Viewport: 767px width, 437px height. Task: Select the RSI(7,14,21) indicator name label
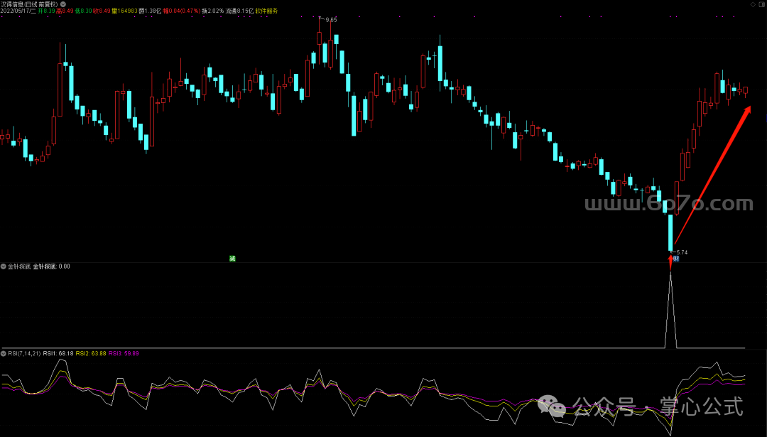coord(23,353)
